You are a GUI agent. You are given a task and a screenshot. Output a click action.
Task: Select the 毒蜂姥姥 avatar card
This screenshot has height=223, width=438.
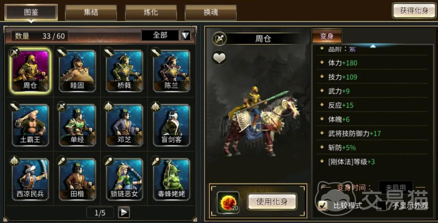point(171,179)
